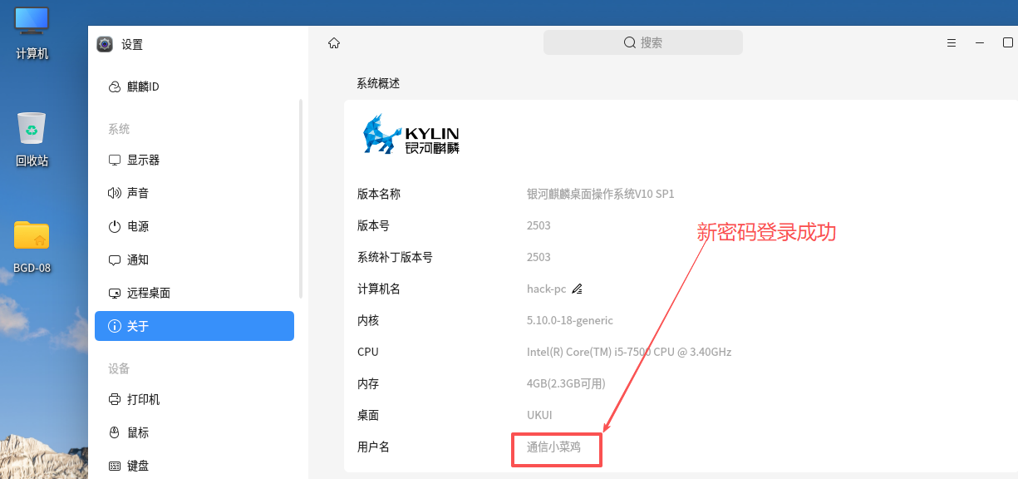
Task: Select 显示器 in sidebar
Action: point(194,160)
